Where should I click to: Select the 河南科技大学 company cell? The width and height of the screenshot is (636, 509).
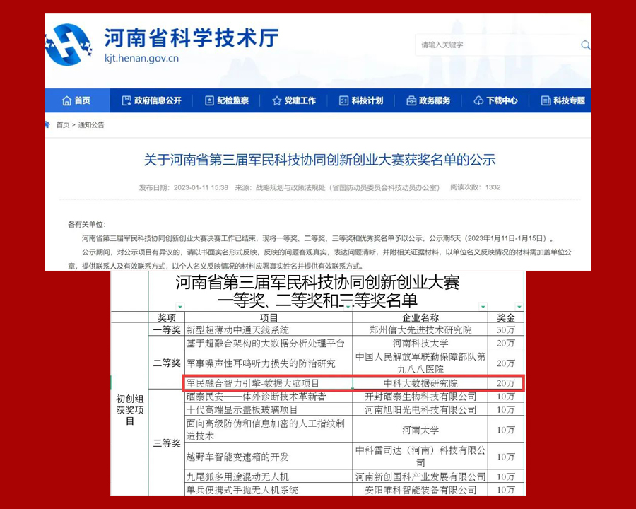pos(420,343)
